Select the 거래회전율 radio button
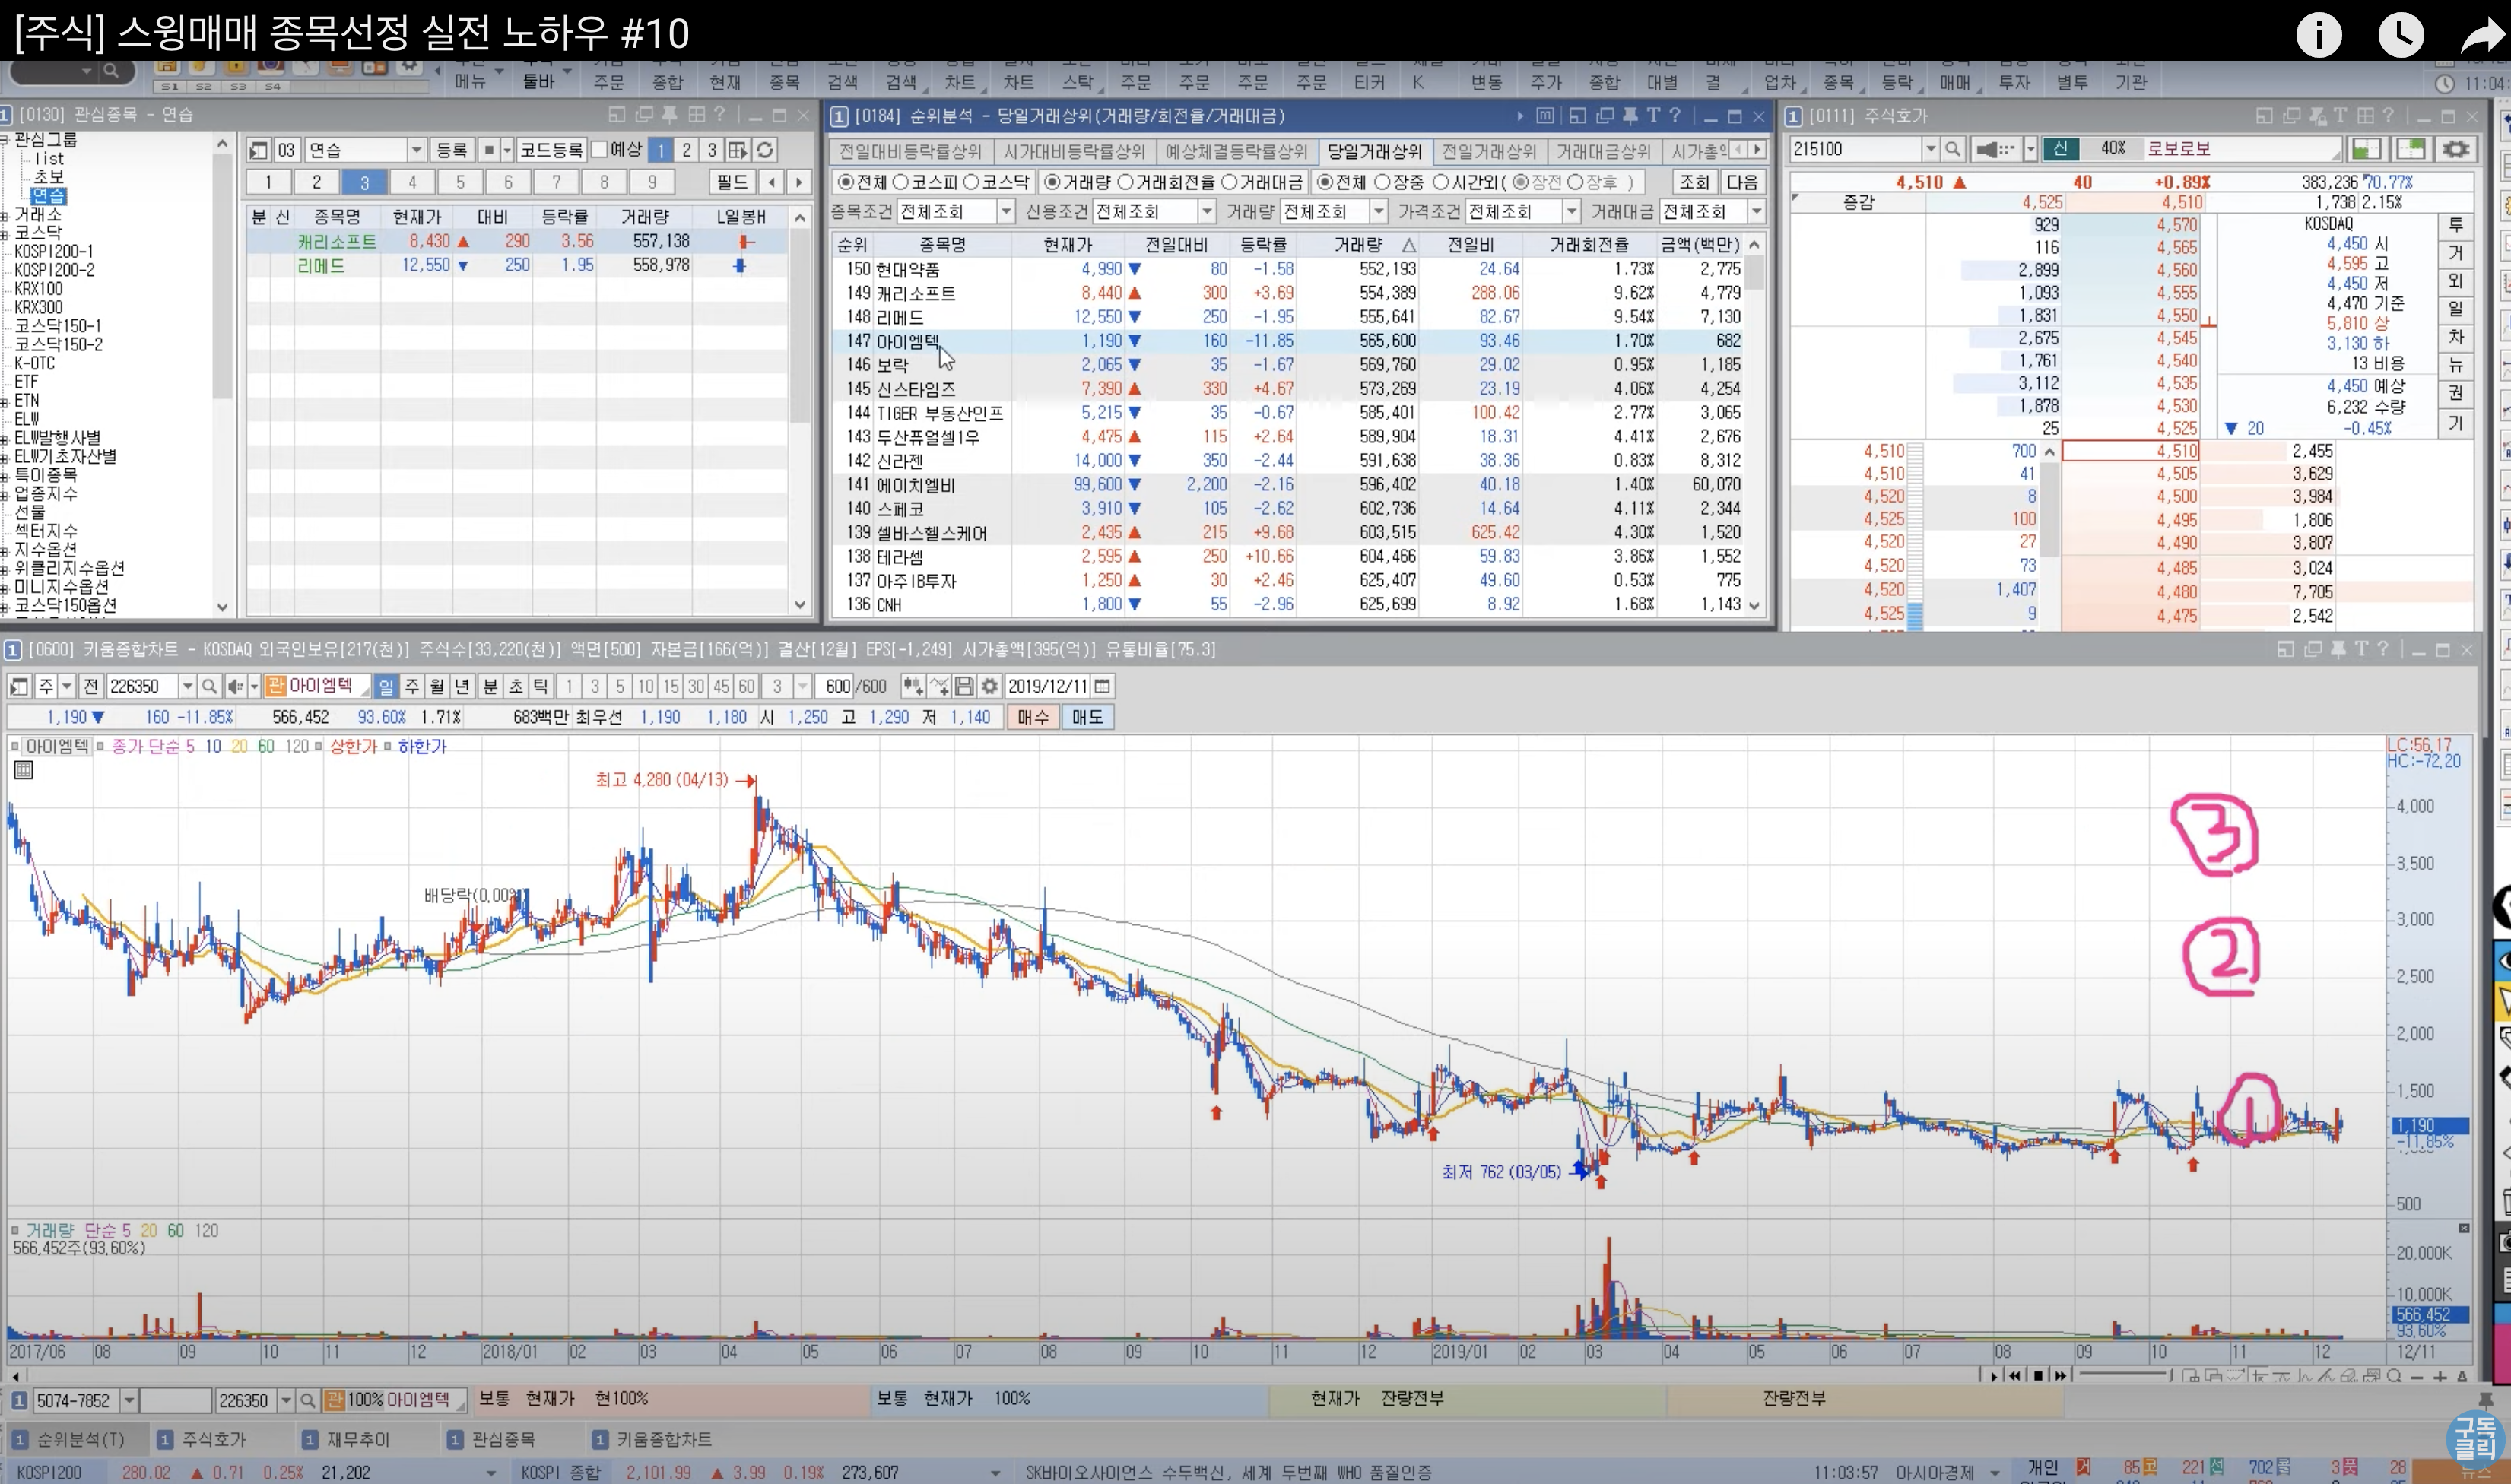 pyautogui.click(x=1125, y=182)
